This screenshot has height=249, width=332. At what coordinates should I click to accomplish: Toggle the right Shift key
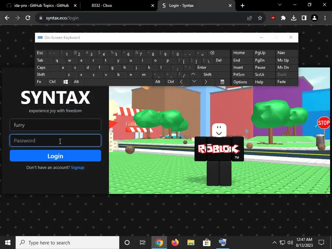click(216, 75)
